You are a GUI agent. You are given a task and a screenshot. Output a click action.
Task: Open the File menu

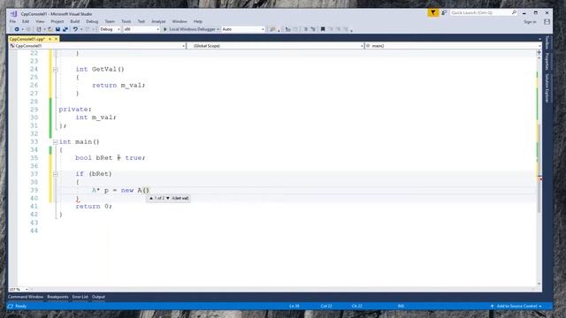point(12,21)
